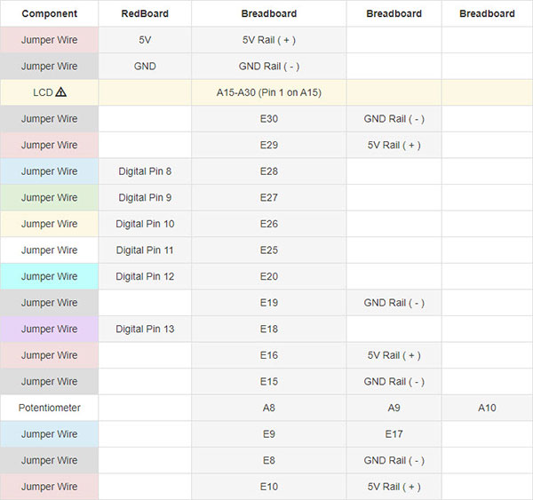Select the E30 breadboard cell
Screen dimensions: 533x500
coord(269,119)
